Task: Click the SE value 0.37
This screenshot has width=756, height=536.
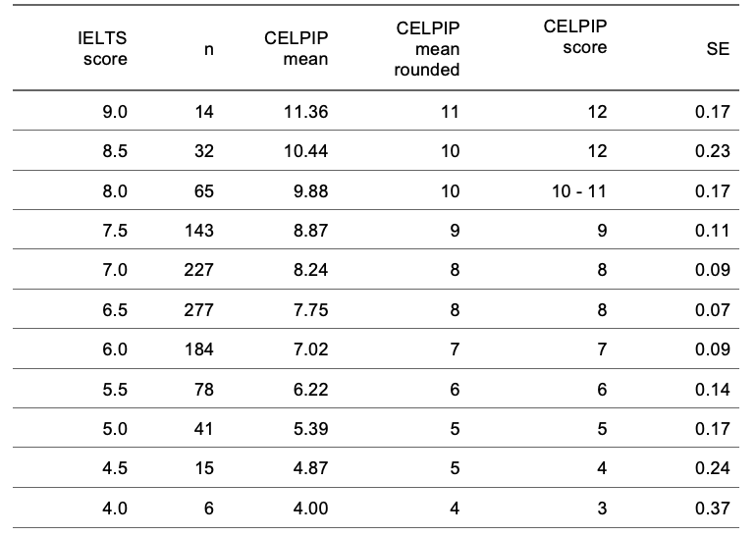Action: [x=712, y=509]
